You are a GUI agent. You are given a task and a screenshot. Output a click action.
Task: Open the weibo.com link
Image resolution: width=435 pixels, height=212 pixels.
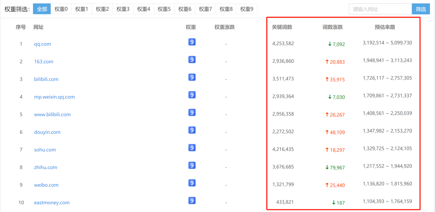click(46, 185)
